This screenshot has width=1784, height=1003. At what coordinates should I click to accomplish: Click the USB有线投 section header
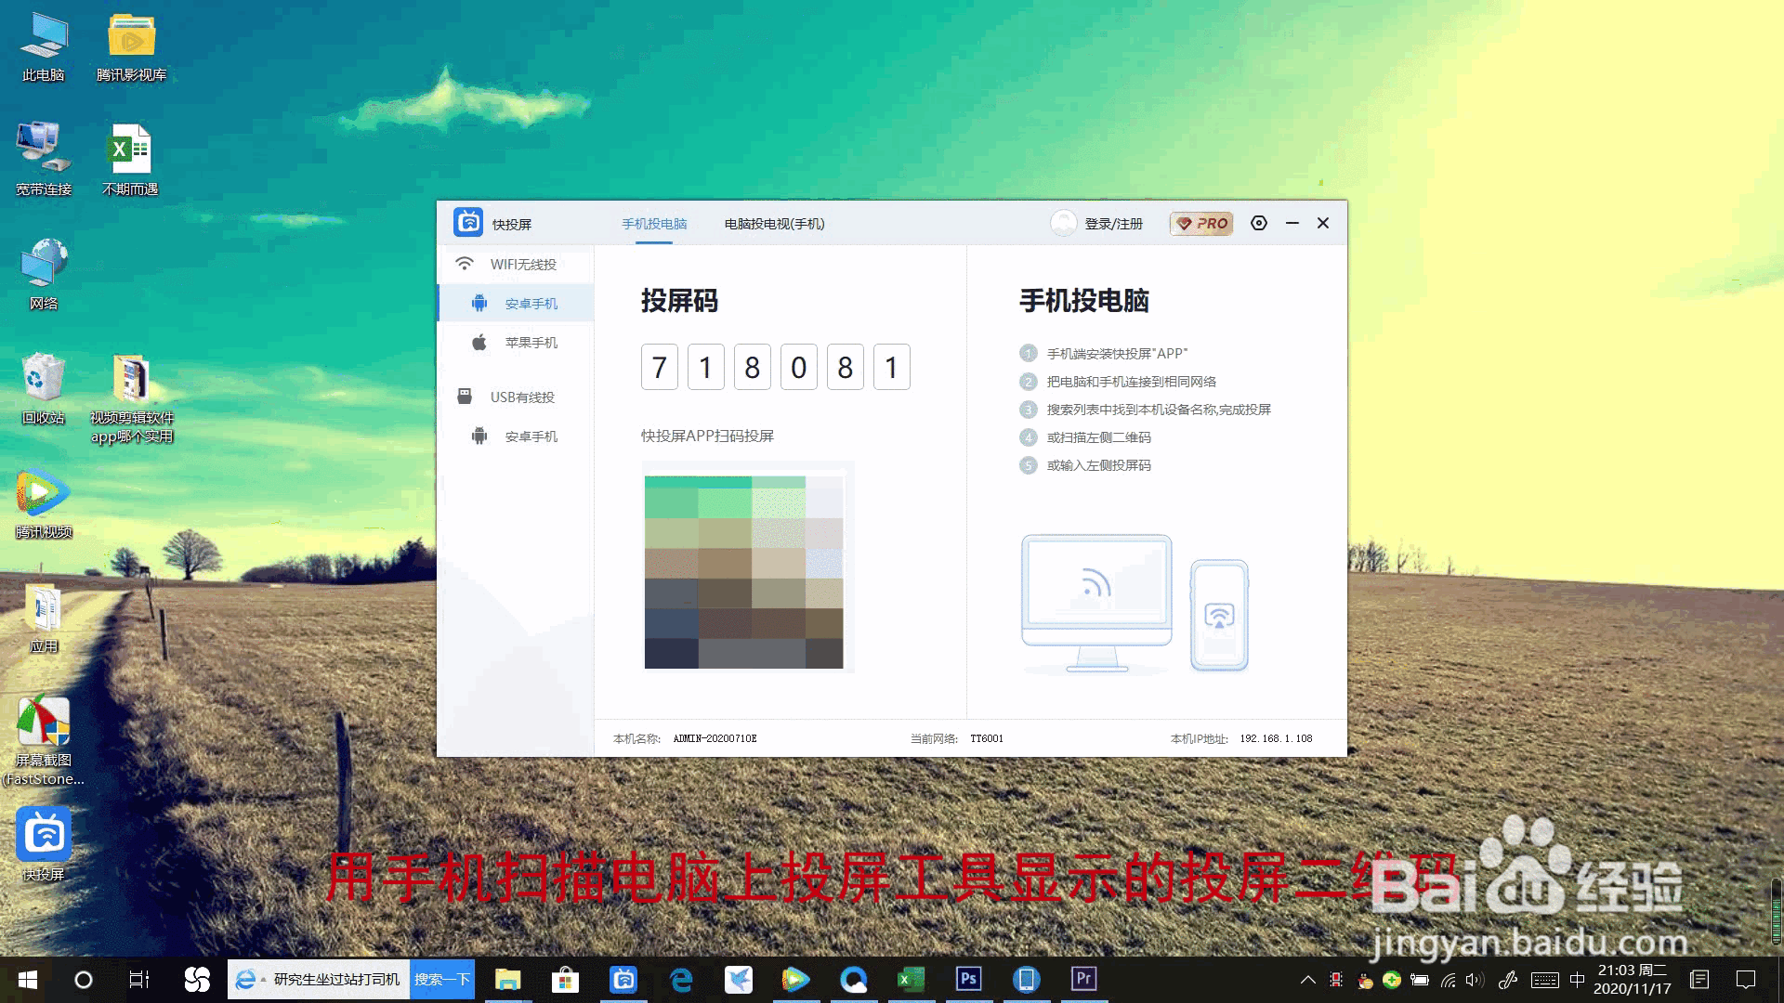(521, 397)
